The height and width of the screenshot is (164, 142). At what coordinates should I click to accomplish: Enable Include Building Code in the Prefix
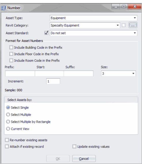coord(11,47)
